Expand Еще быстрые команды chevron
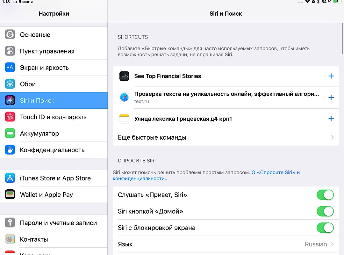This screenshot has width=344, height=255. 332,137
